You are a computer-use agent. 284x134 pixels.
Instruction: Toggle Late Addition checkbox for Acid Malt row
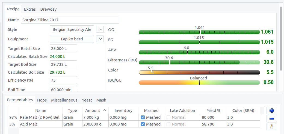tap(168, 124)
